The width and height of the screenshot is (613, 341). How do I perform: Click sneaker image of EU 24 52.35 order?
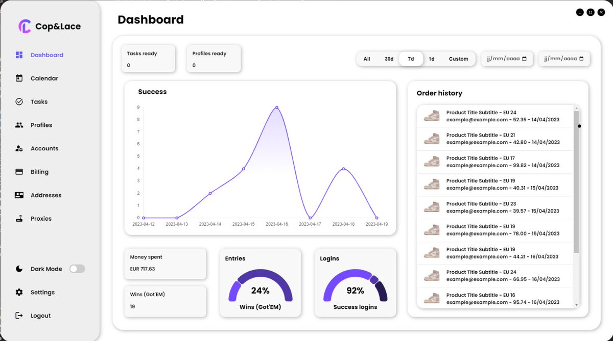point(432,116)
